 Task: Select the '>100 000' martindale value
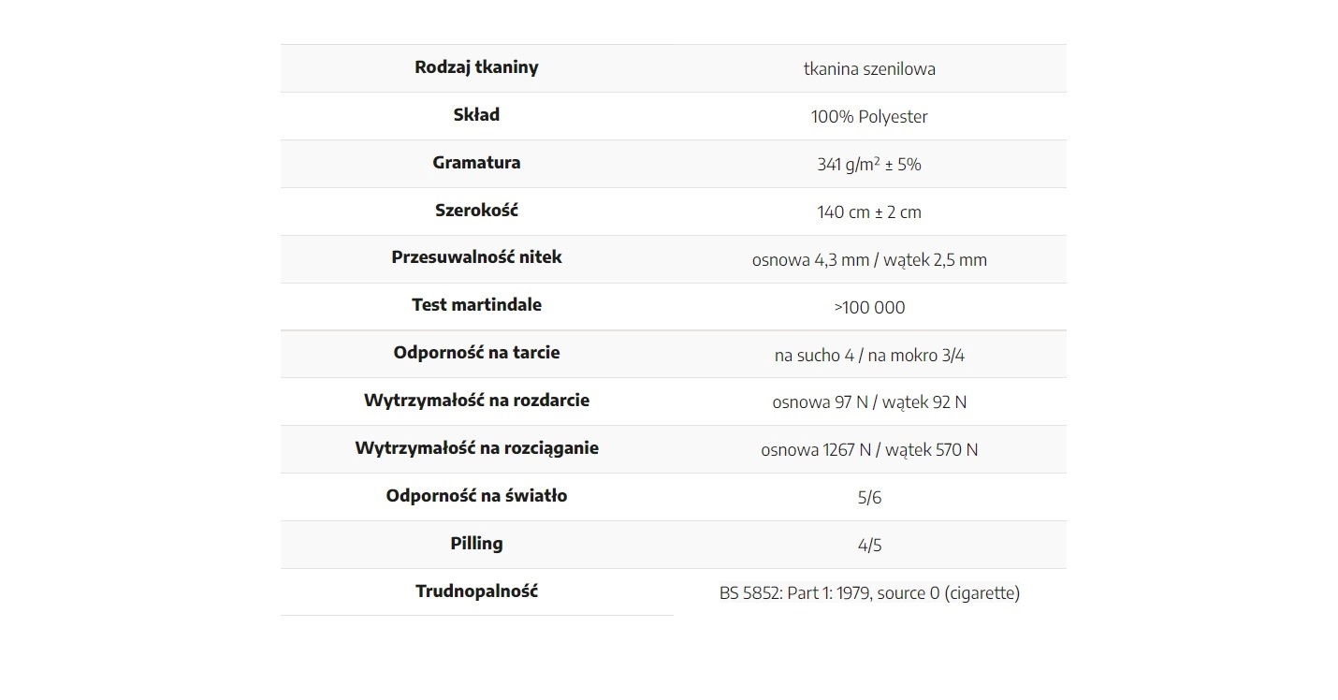click(869, 308)
